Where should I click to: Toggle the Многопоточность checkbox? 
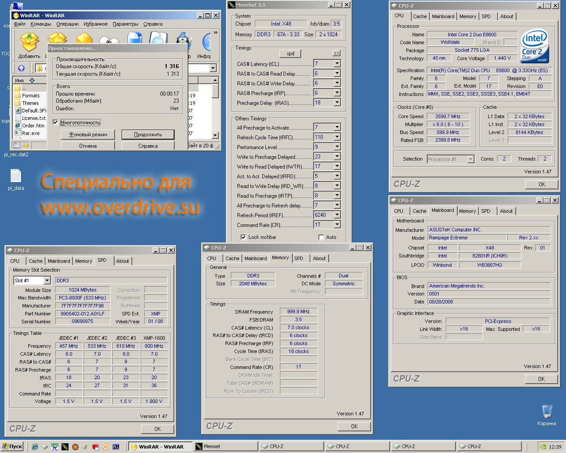tap(55, 123)
